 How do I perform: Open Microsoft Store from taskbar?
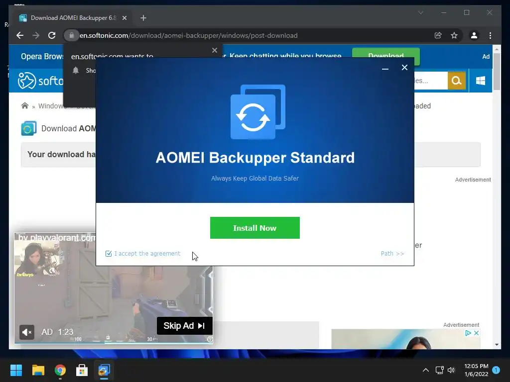82,370
